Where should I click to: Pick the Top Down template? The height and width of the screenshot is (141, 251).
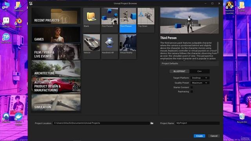click(146, 20)
